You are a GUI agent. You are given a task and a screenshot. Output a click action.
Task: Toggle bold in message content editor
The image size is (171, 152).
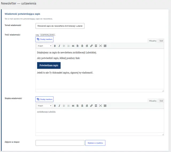(55, 46)
